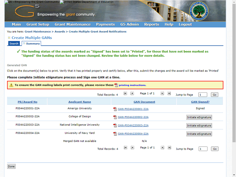236x177 pixels.
Task: Open GAN-P004A220004-22A document link
Action: tap(133, 134)
